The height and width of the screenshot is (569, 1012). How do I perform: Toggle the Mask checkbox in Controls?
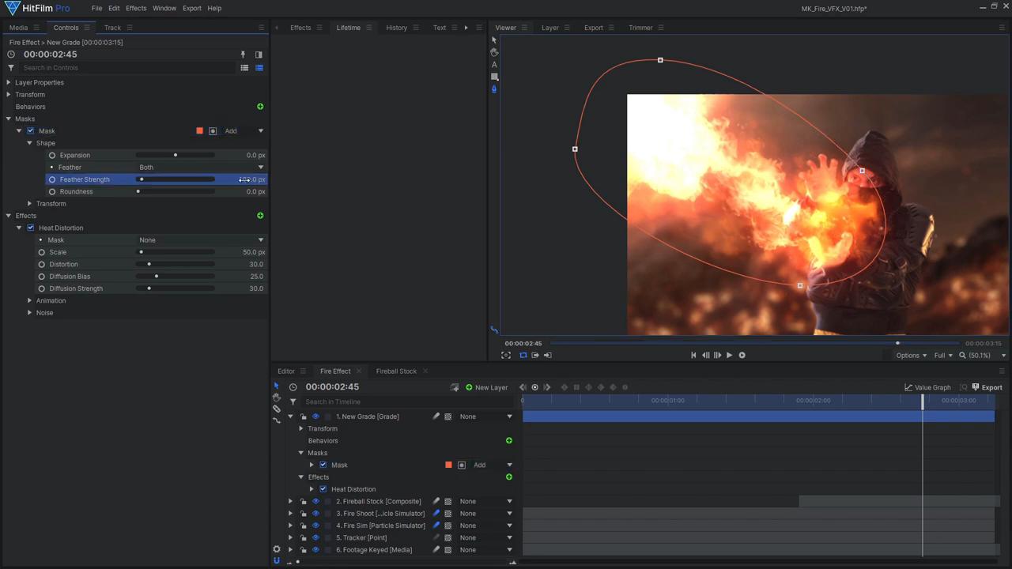[x=31, y=131]
